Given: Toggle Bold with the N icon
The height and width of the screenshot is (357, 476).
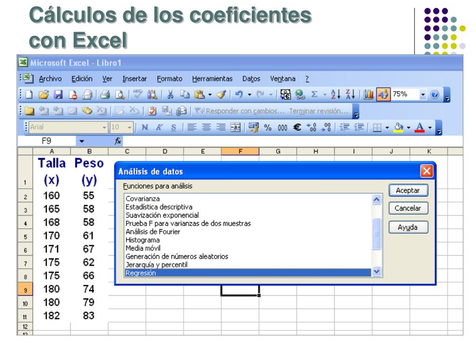Looking at the screenshot, I should coord(145,127).
